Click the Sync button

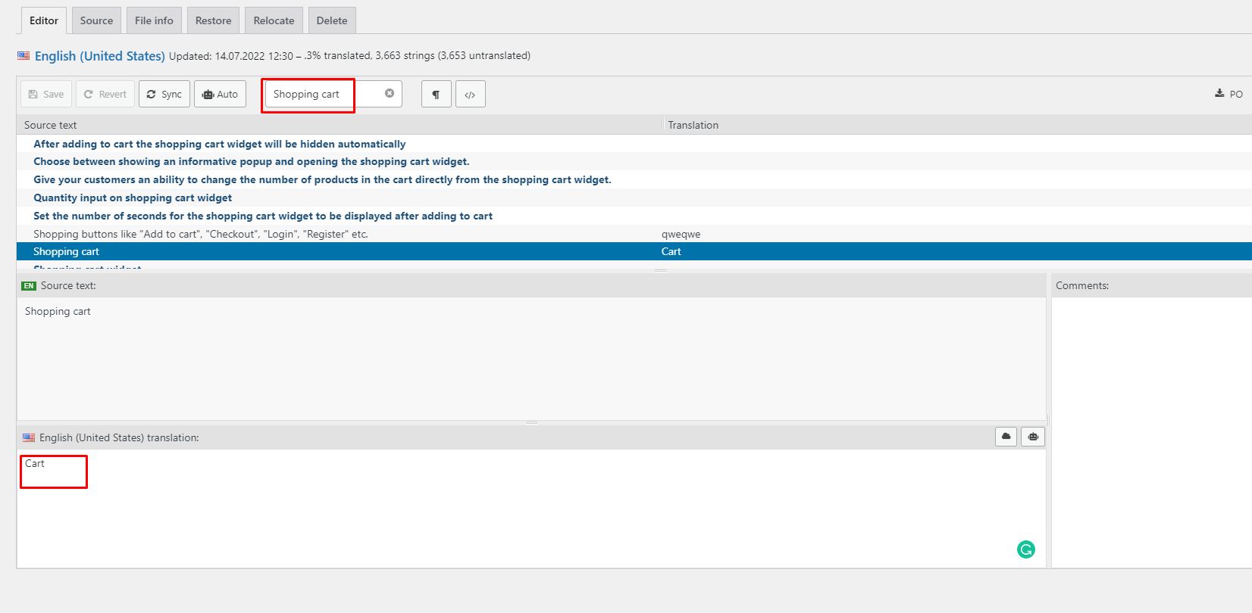click(164, 94)
